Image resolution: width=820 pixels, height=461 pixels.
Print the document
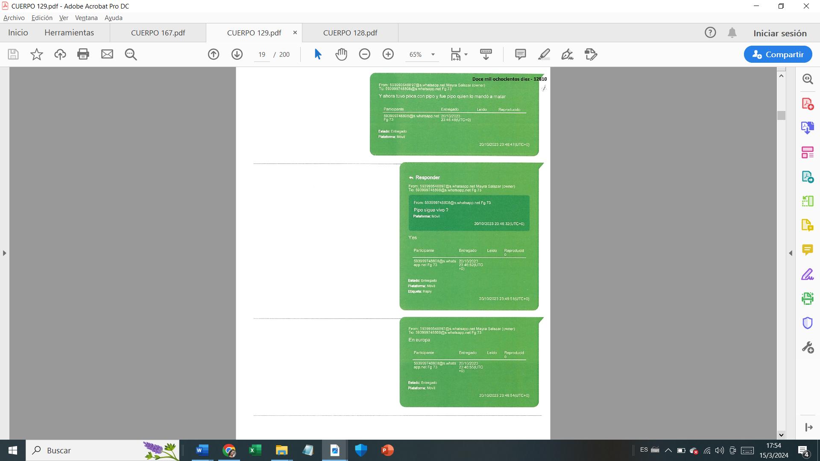click(83, 54)
